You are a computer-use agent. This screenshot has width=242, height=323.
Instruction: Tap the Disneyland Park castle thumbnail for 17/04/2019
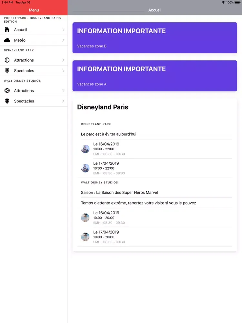pyautogui.click(x=85, y=168)
